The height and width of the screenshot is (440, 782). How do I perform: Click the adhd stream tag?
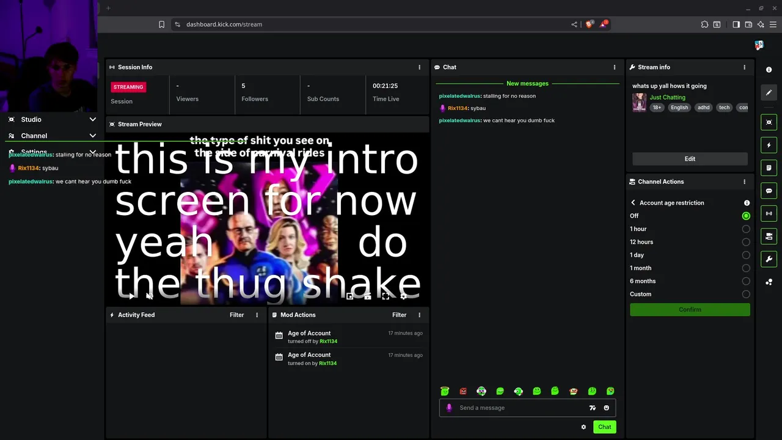tap(704, 108)
